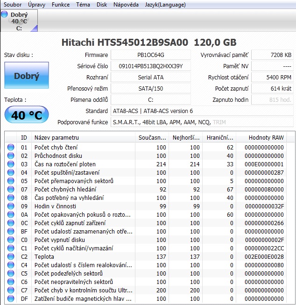The height and width of the screenshot is (305, 296).
Task: Click status orb for row 0C cyklů zapnutí zařízení
Action: 11,223
